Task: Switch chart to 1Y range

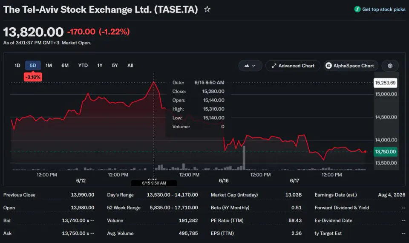Action: pos(100,66)
